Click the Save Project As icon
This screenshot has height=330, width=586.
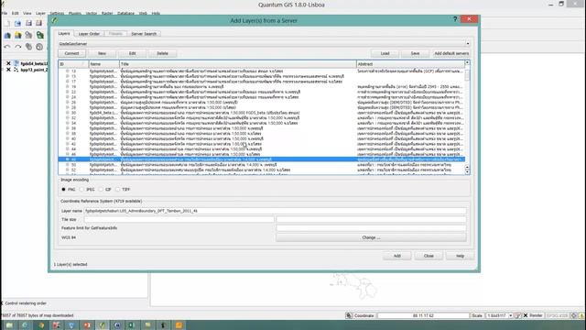[x=38, y=23]
